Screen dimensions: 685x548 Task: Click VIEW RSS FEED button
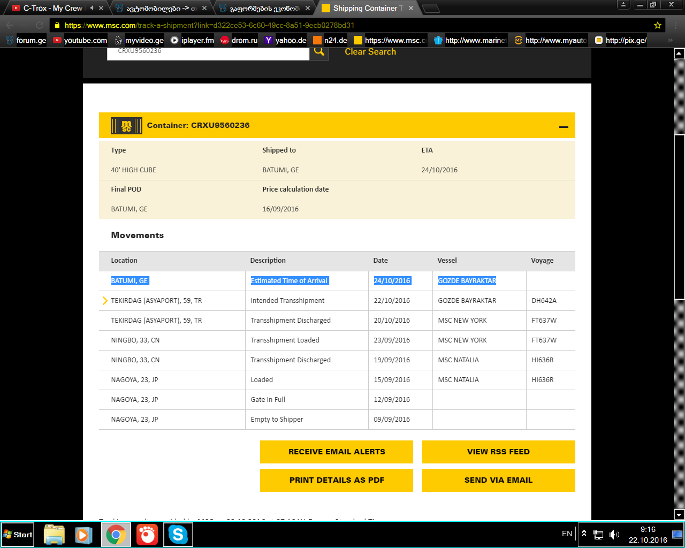point(499,452)
